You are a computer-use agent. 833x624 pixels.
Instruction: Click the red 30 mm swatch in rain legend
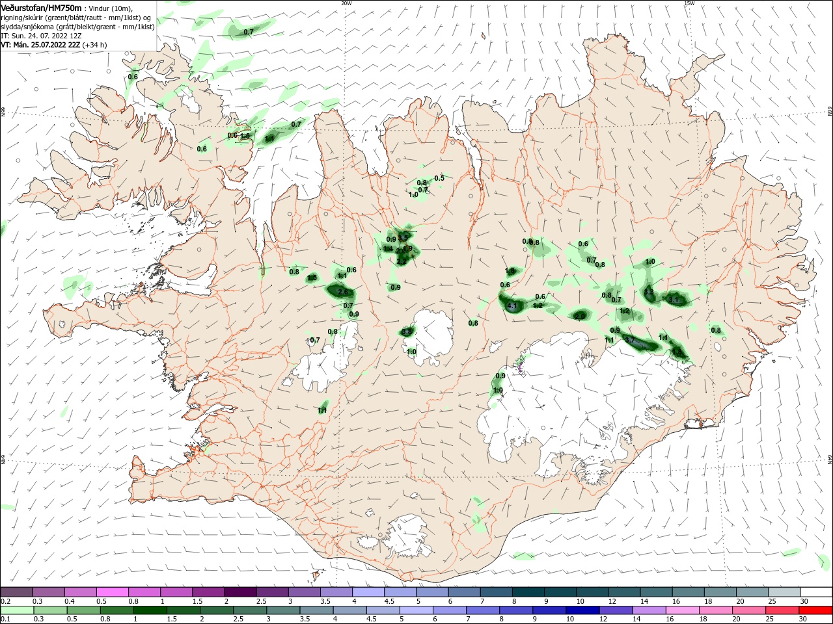(815, 610)
